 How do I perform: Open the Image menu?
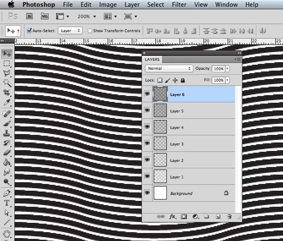pos(108,5)
